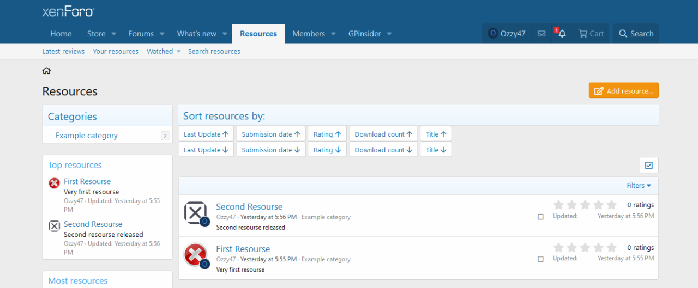
Task: Tick the checkbox for Second Resourse
Action: click(x=540, y=217)
